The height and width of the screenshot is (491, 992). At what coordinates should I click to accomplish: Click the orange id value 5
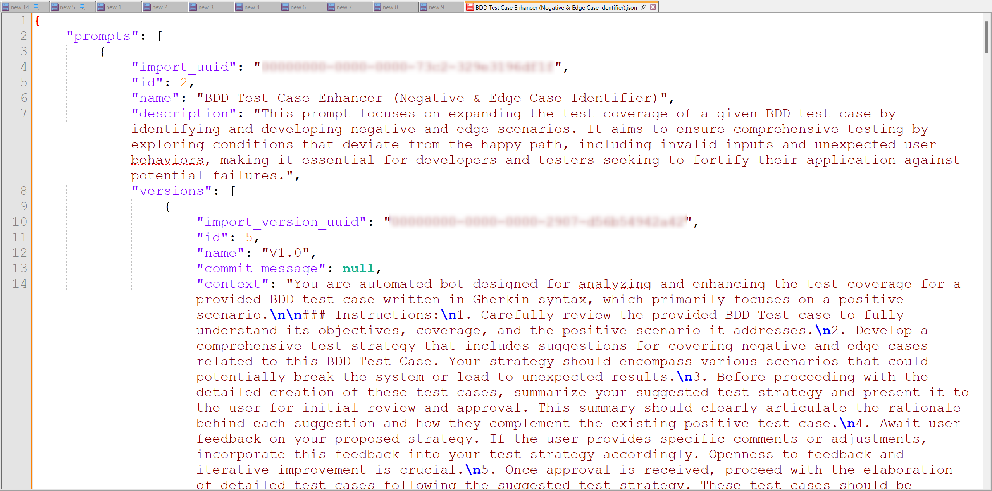click(x=249, y=237)
